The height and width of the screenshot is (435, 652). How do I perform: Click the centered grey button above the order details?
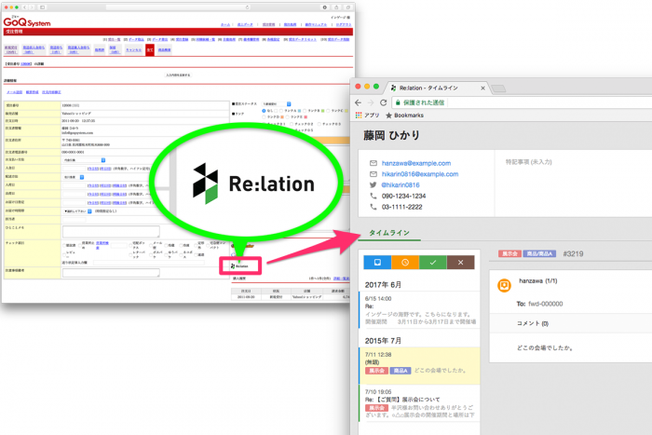(x=178, y=75)
